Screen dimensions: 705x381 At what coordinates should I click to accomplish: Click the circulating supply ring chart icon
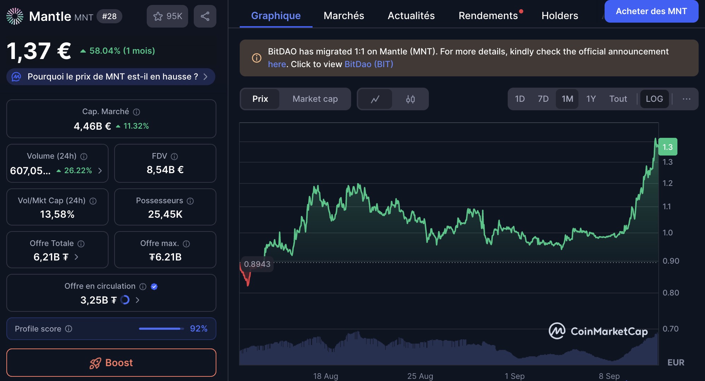pyautogui.click(x=125, y=300)
